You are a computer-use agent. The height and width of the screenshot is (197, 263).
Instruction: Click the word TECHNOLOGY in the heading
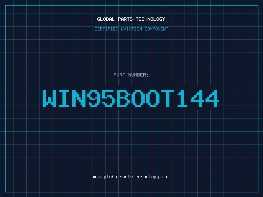tap(151, 19)
